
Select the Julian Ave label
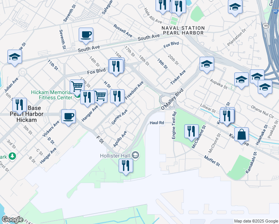coord(11,85)
